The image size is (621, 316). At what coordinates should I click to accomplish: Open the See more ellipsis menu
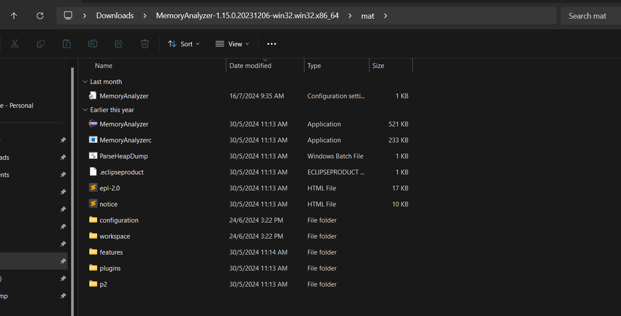[271, 44]
